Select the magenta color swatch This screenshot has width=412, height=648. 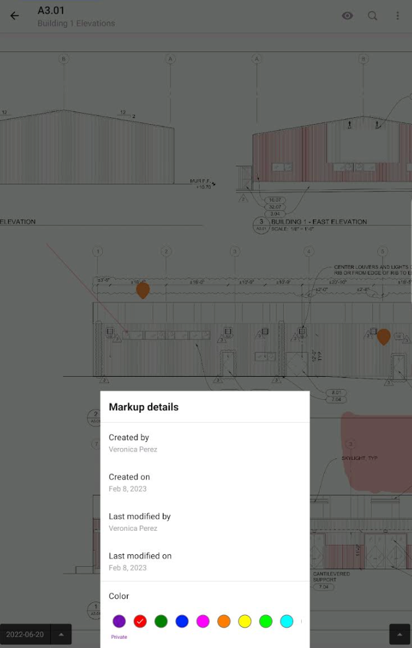[x=203, y=621]
